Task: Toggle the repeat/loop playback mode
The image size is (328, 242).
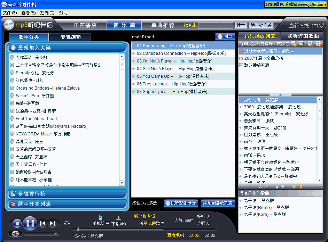Action: pos(67,224)
